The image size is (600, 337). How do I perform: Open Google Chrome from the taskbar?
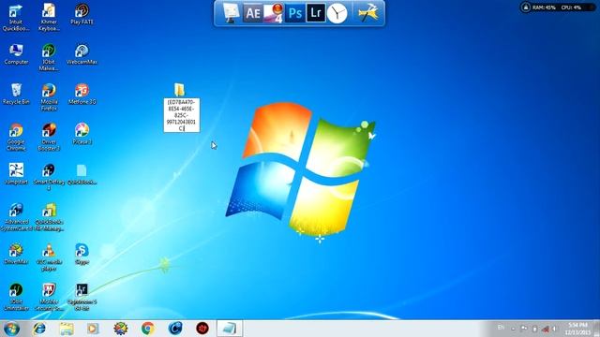[x=148, y=329]
